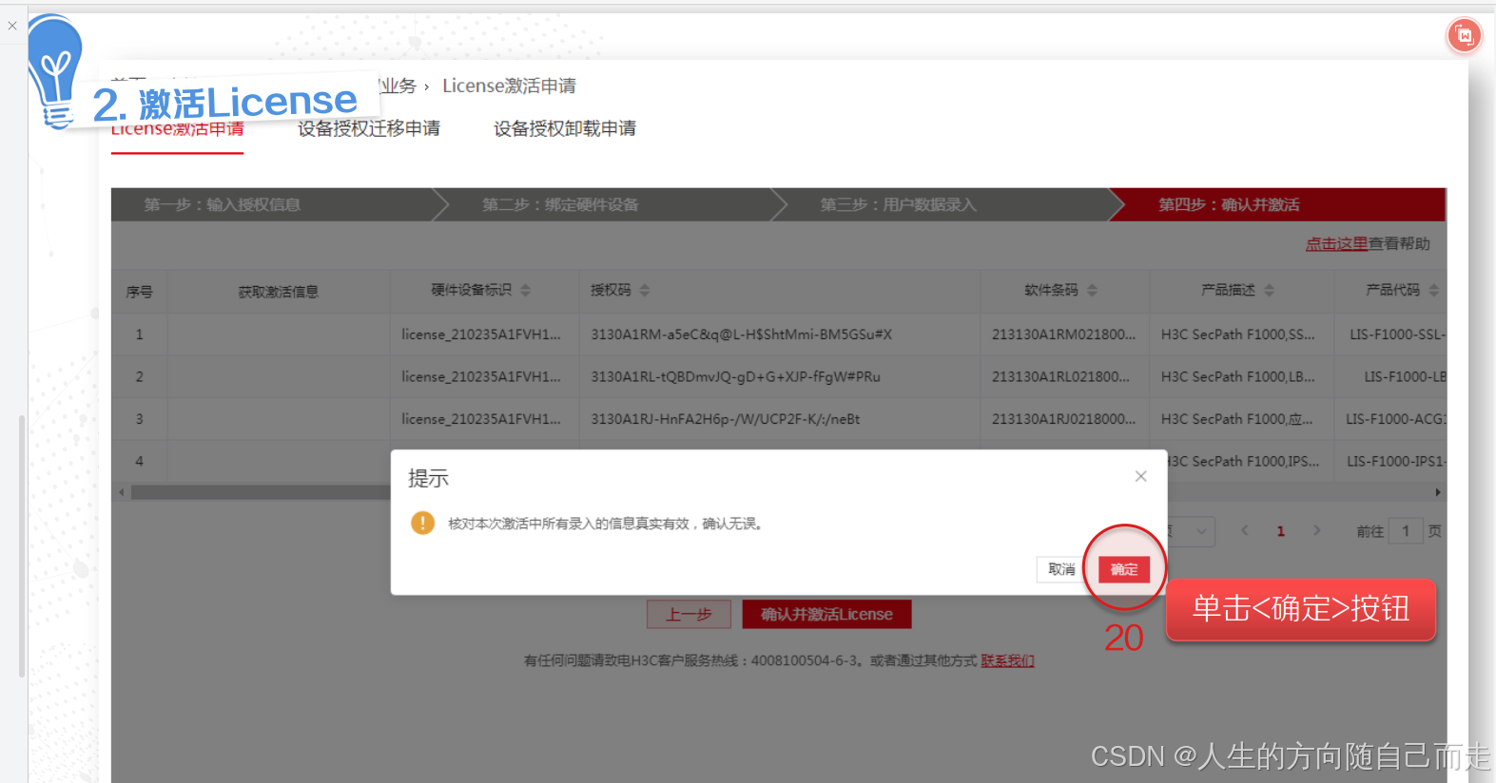Open the page size dropdown
The width and height of the screenshot is (1496, 783).
[1193, 531]
